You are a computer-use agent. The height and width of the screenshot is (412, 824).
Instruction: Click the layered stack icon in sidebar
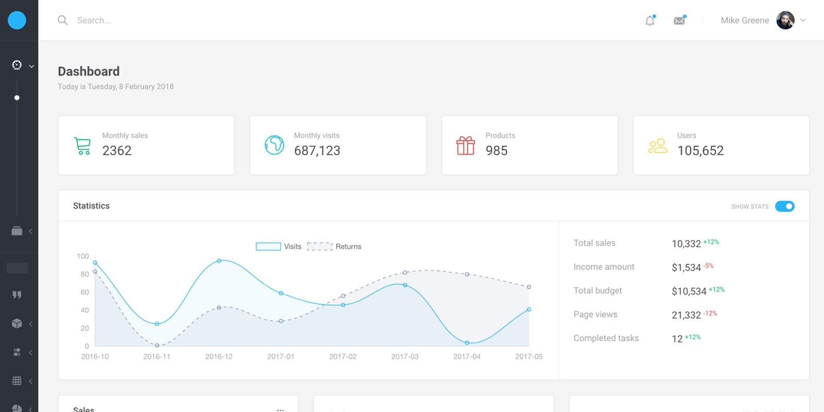point(17,231)
